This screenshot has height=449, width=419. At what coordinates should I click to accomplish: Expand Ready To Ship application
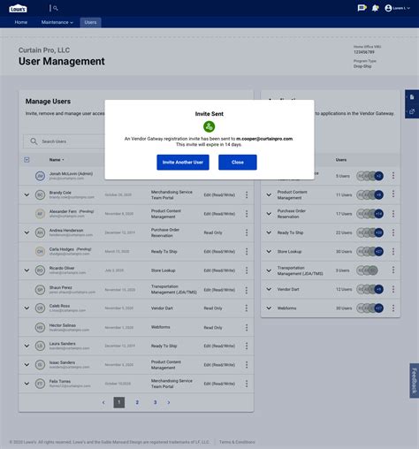269,232
